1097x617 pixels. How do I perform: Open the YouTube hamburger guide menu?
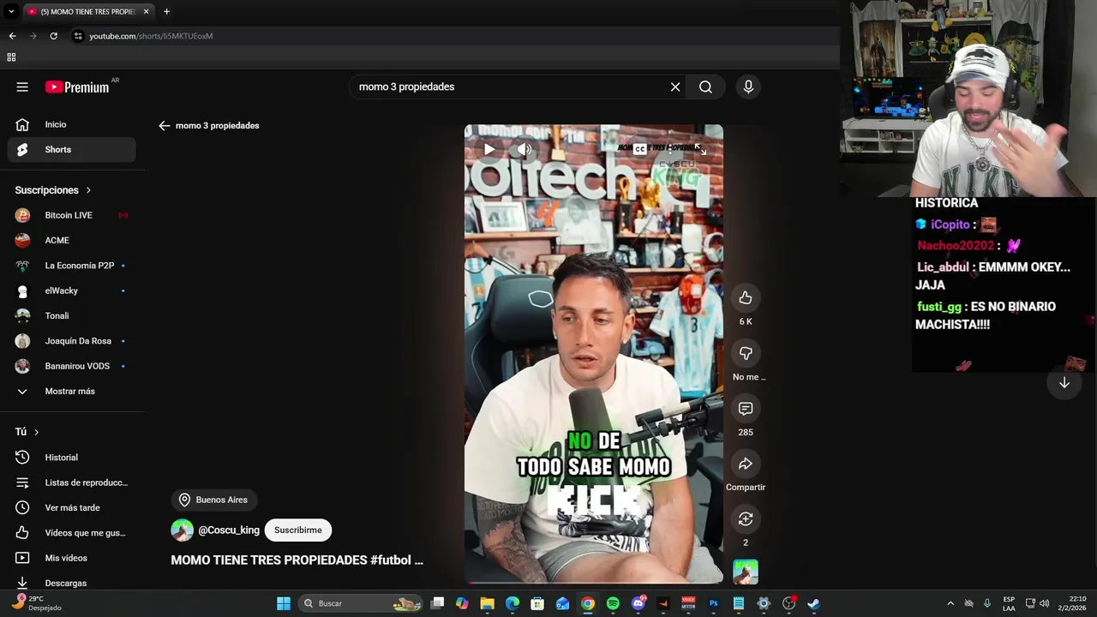[x=22, y=87]
